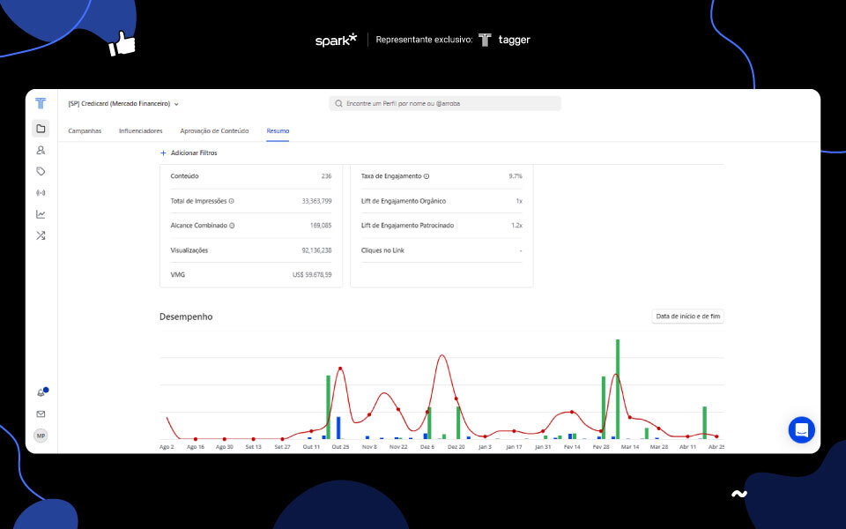846x529 pixels.
Task: Open the folder campaigns sidebar icon
Action: tap(41, 129)
